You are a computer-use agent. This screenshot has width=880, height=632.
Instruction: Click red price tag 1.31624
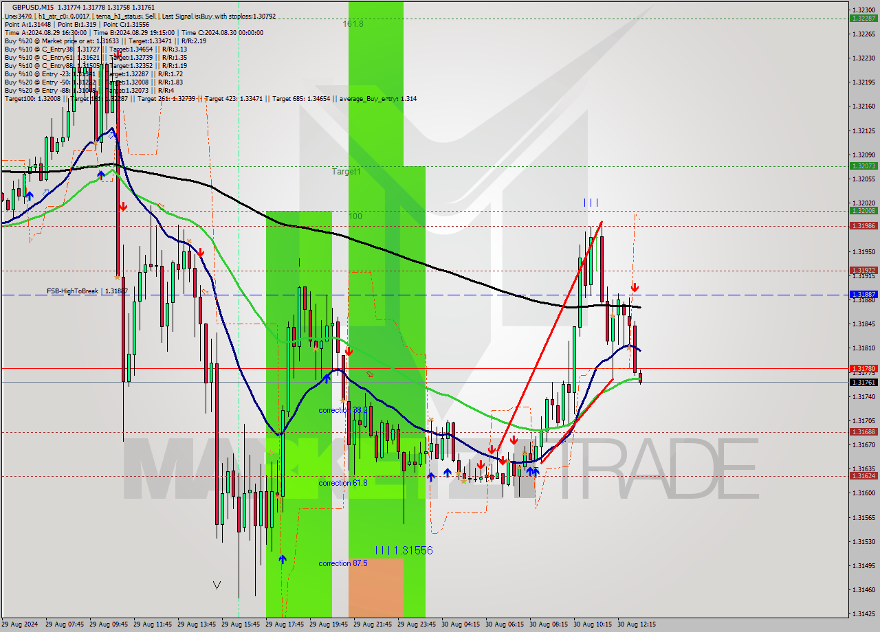[x=863, y=475]
